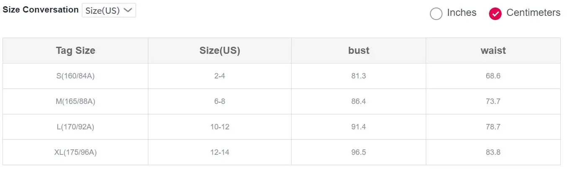Click the waist column header

493,50
